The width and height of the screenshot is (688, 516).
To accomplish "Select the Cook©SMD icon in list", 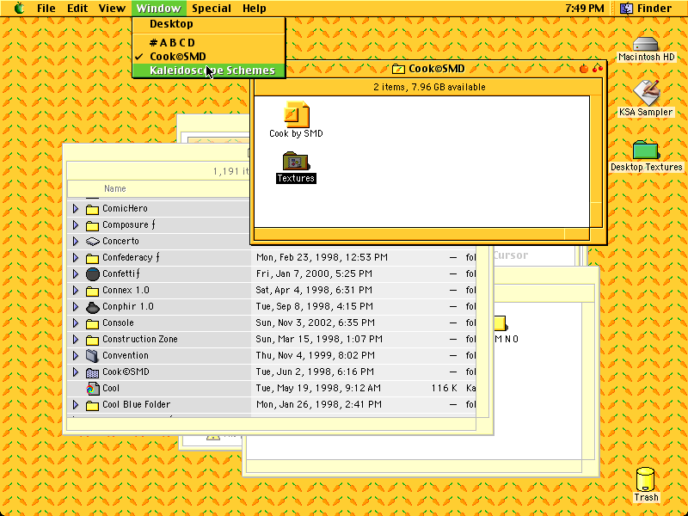I will point(92,372).
